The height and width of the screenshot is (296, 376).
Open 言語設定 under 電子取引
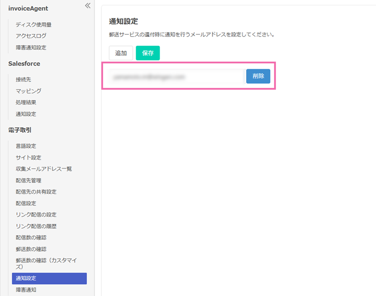pos(26,146)
